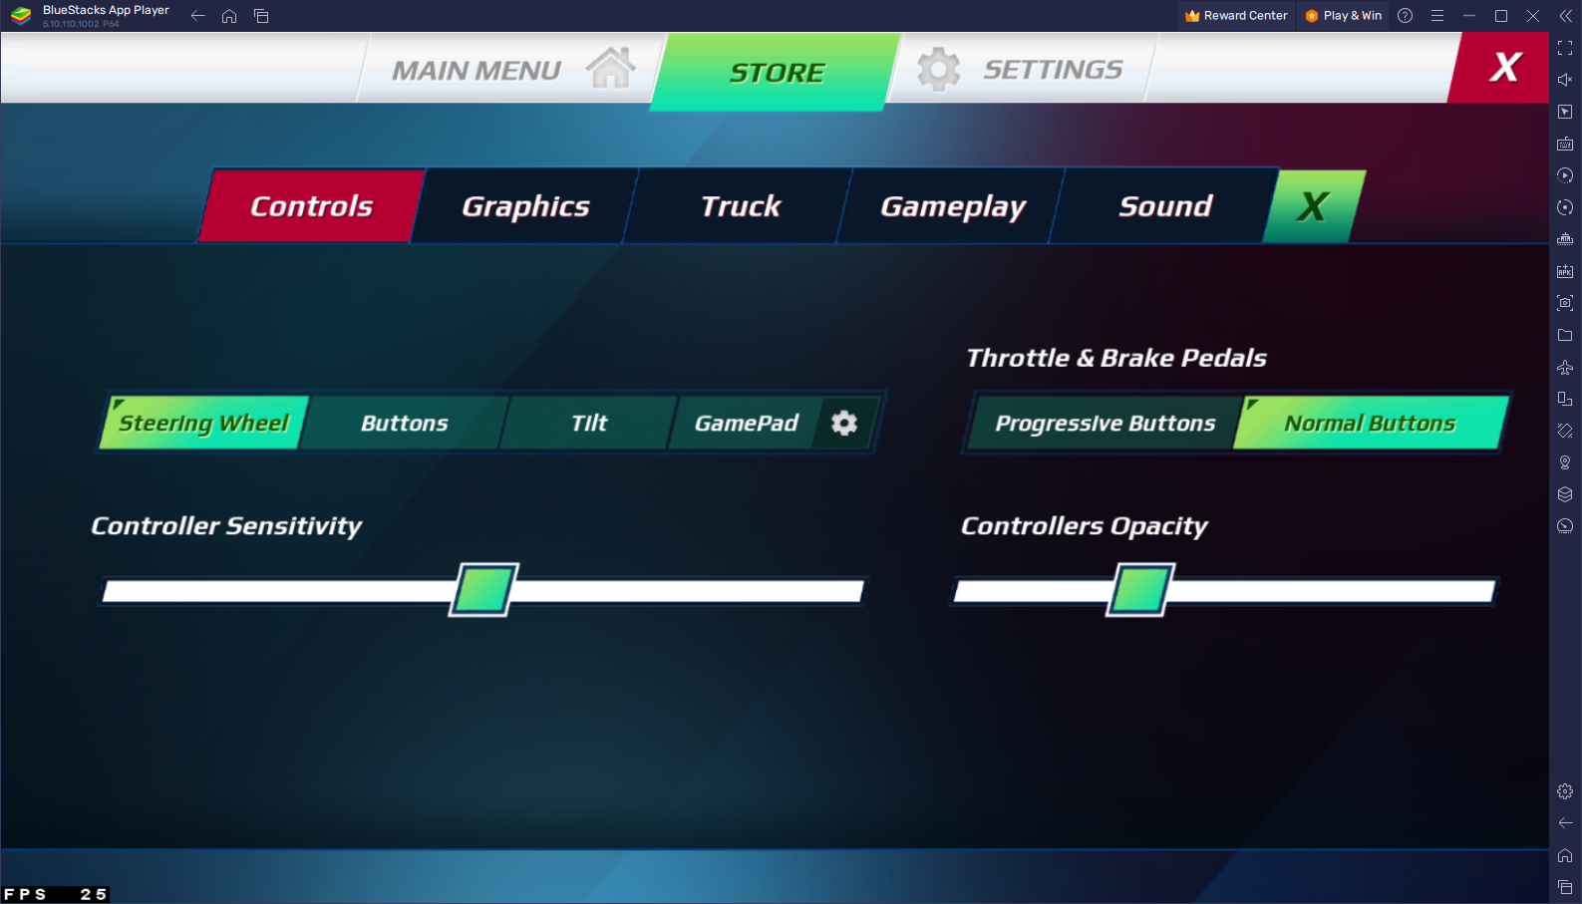Close game menu with red X
The height and width of the screenshot is (904, 1582).
[1504, 68]
